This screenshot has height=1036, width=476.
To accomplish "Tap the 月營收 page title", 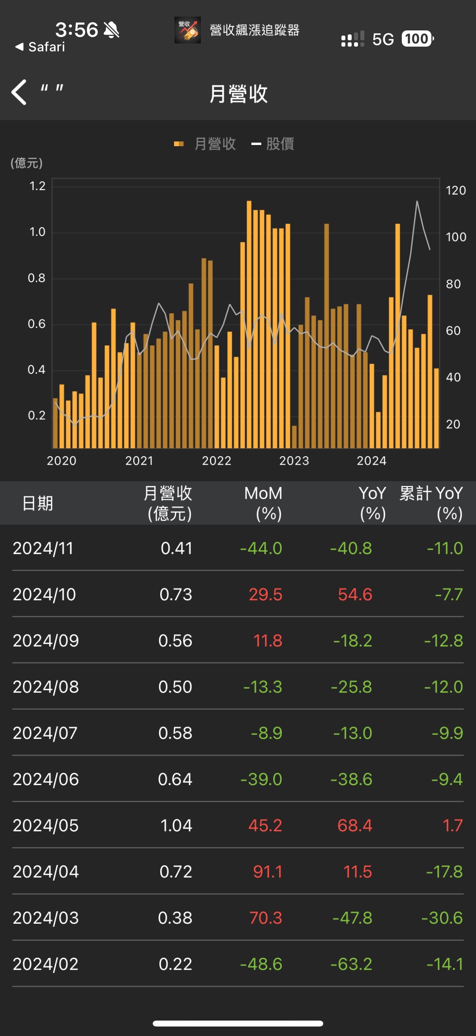I will [238, 94].
